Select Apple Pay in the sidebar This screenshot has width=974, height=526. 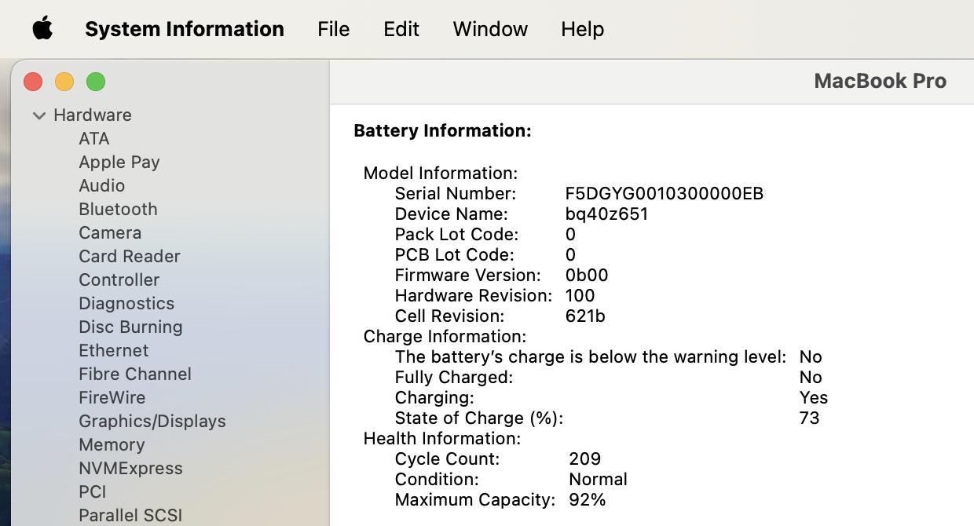tap(119, 163)
